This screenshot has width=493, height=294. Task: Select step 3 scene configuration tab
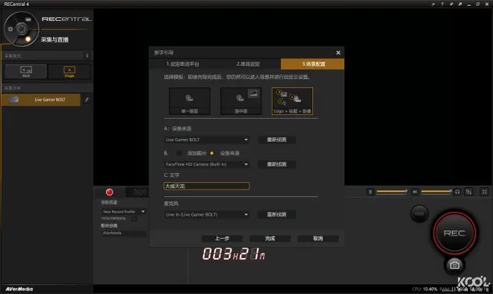point(312,63)
